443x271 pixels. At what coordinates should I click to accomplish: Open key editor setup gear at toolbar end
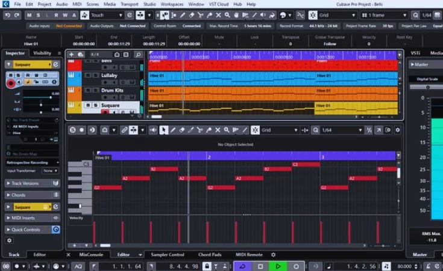pos(398,130)
